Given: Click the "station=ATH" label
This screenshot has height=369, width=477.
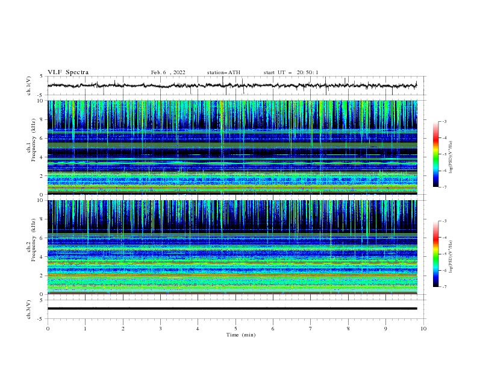Looking at the screenshot, I should tap(223, 72).
